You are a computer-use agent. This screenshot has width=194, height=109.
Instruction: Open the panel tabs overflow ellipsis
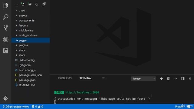104,78
